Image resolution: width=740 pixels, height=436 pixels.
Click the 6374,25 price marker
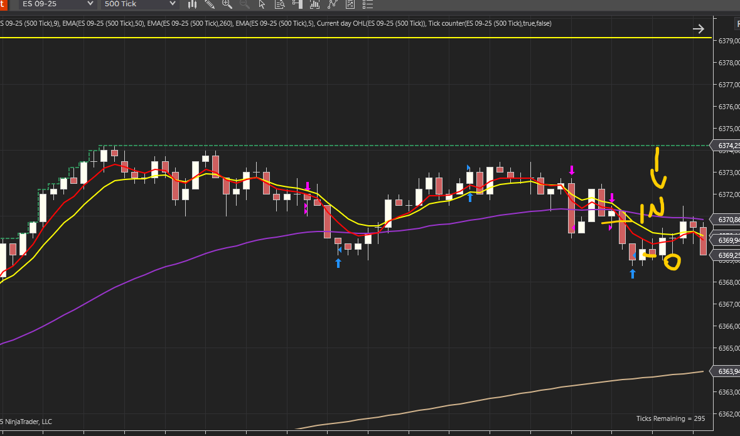[726, 146]
